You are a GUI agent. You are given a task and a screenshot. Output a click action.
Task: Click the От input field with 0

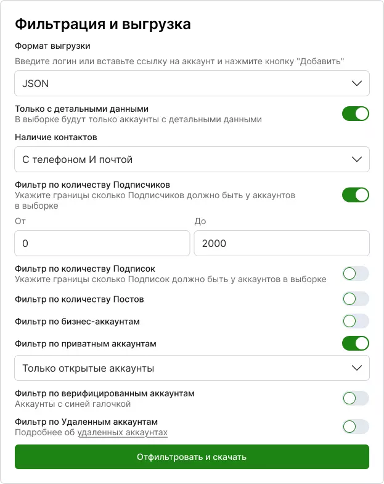click(102, 243)
